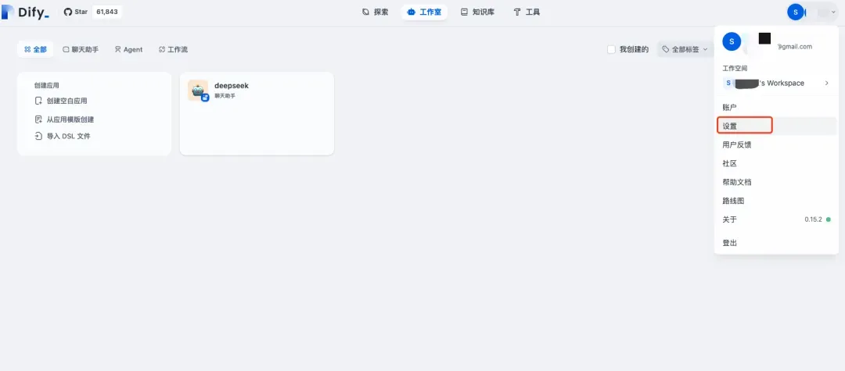Filter apps by 工作流

click(x=173, y=49)
